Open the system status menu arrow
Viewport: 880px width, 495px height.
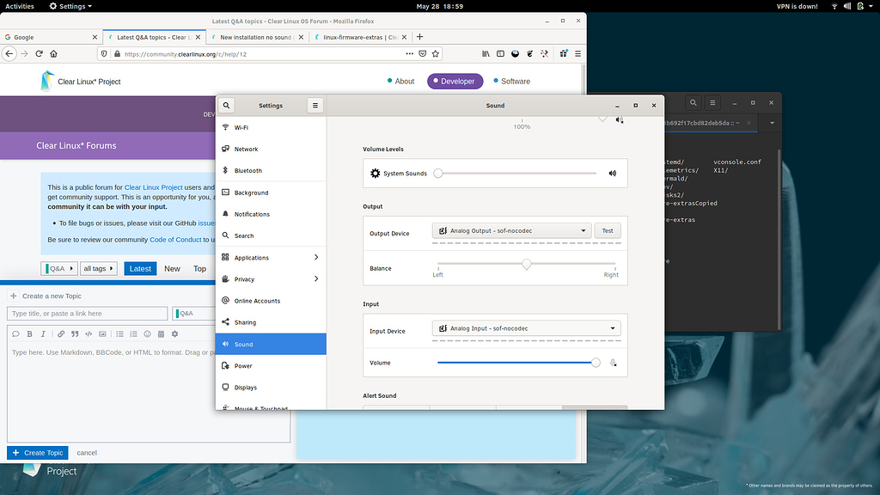click(871, 6)
